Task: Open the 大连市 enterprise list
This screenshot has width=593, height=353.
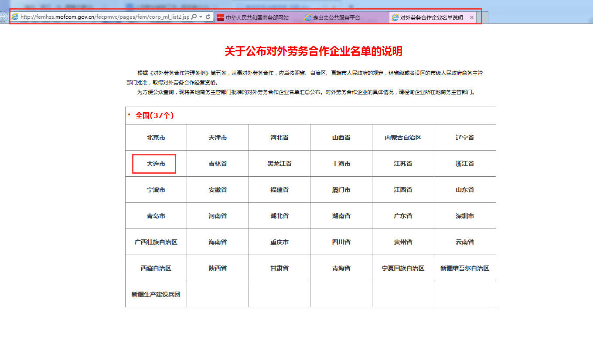Action: (156, 164)
